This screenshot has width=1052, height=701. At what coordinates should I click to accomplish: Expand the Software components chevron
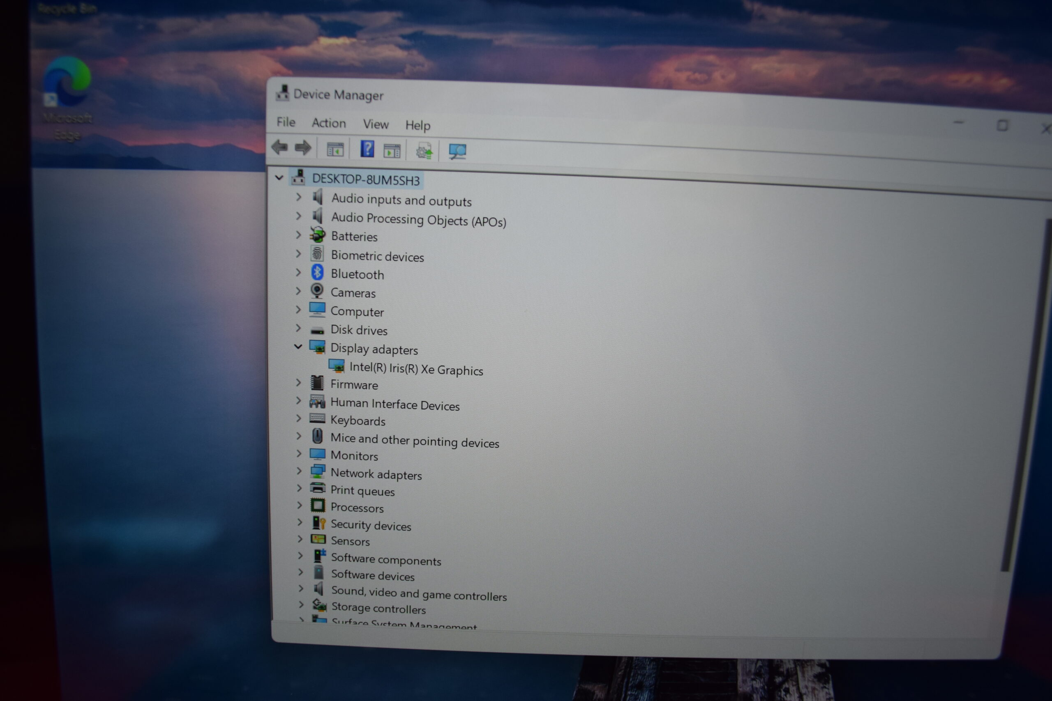300,556
